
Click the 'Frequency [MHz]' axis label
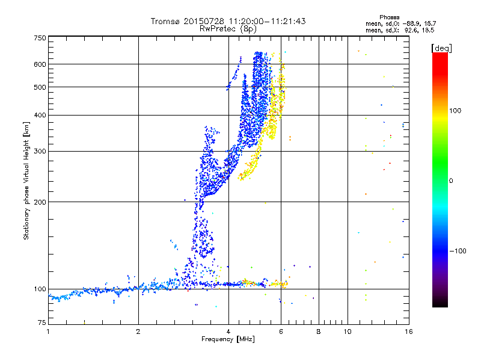pos(228,339)
